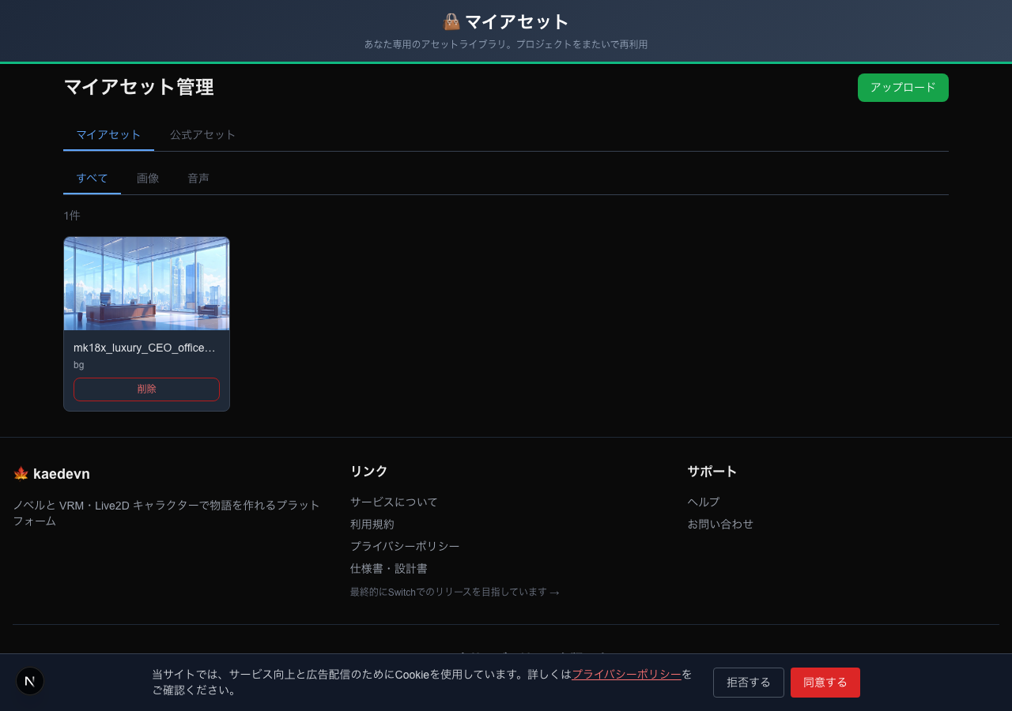Click the マイアセット管理 page heading

click(138, 87)
